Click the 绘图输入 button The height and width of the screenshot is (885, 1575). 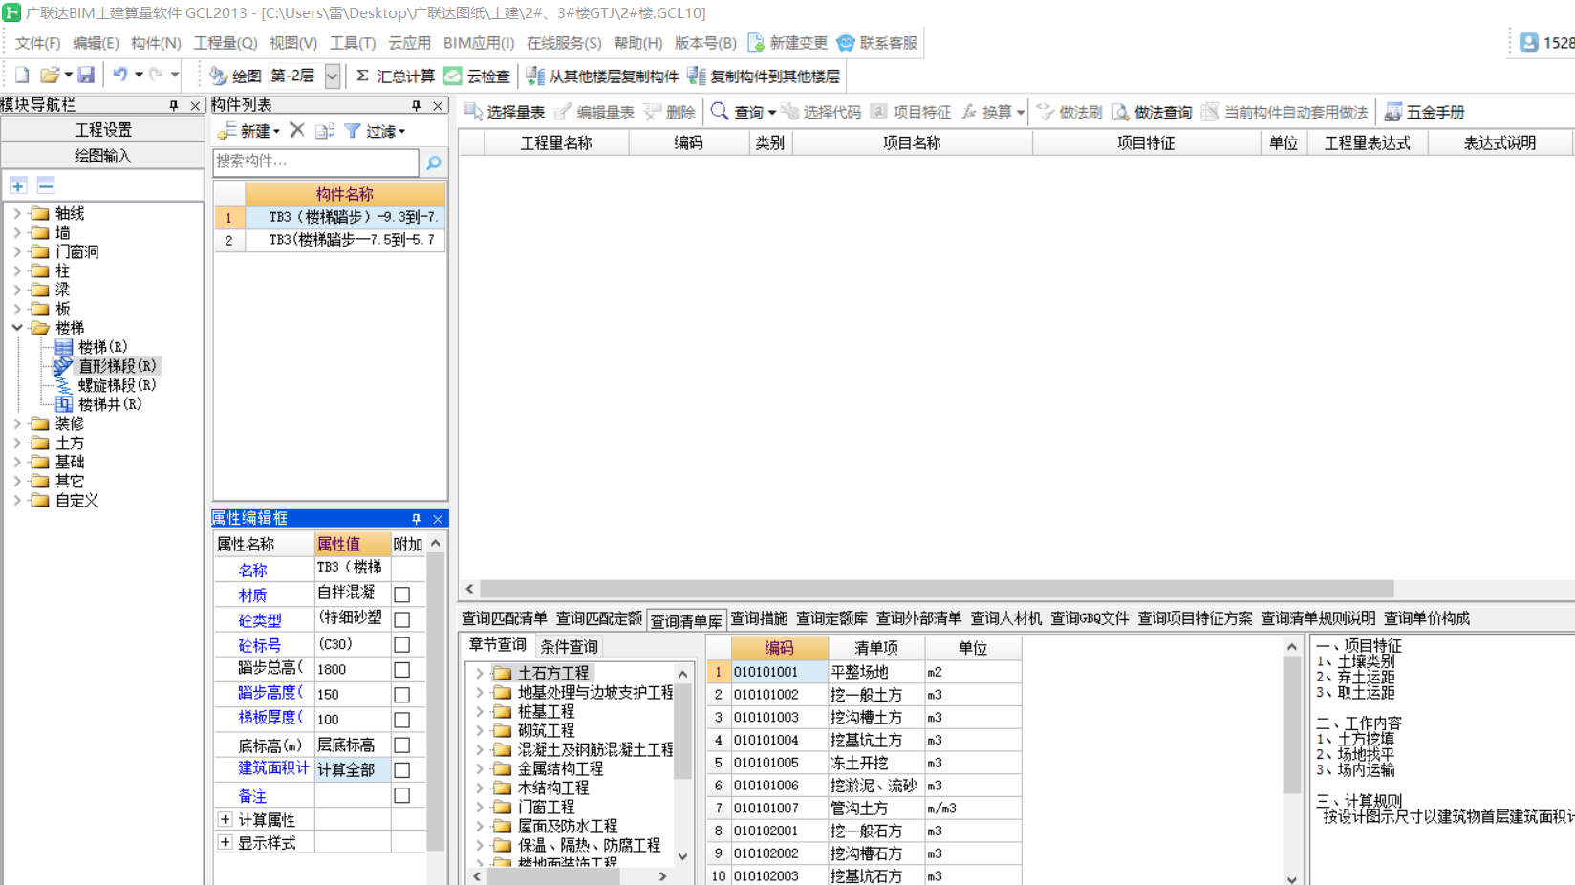pyautogui.click(x=102, y=155)
